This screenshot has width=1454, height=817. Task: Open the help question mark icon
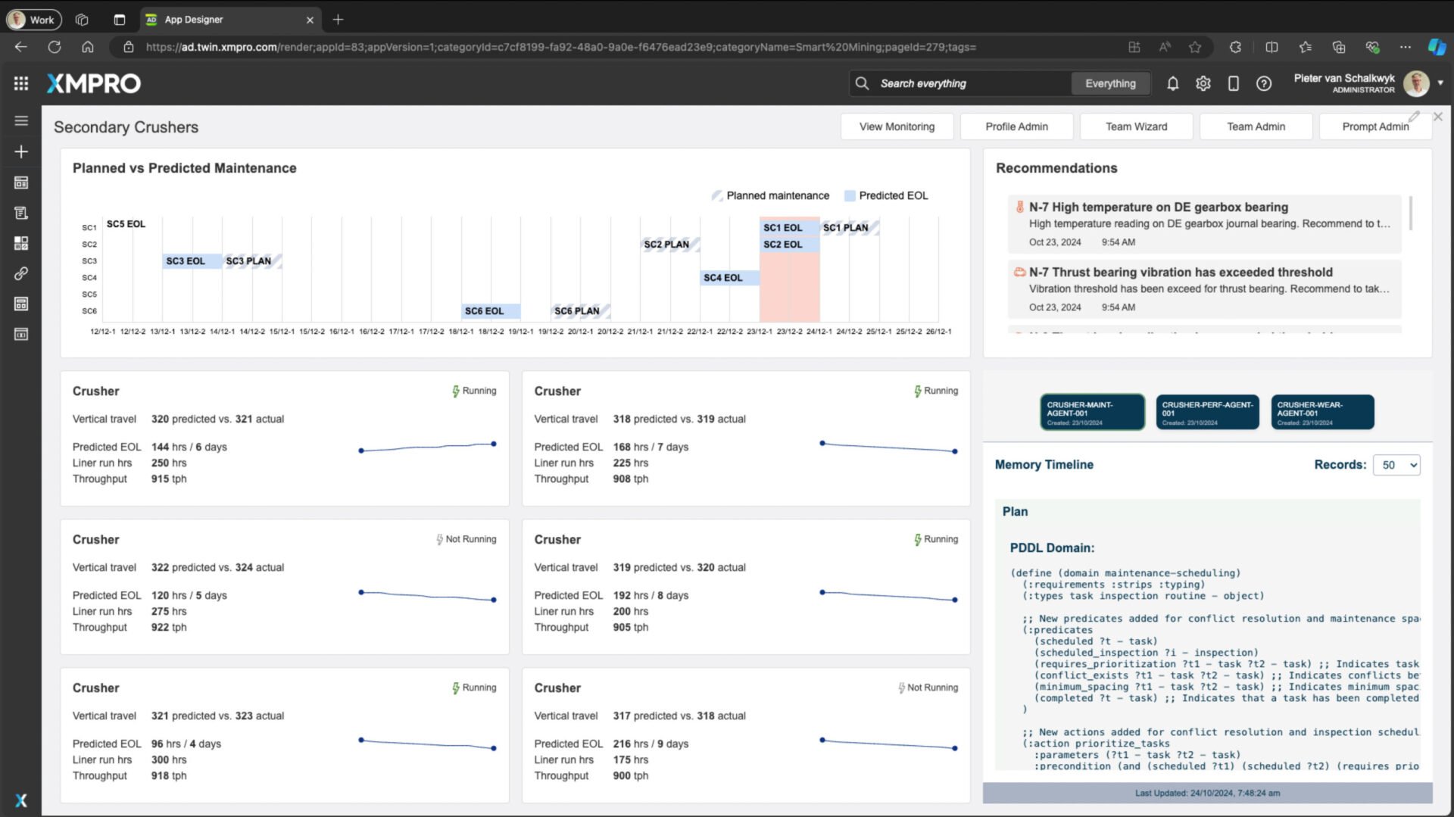click(1263, 83)
